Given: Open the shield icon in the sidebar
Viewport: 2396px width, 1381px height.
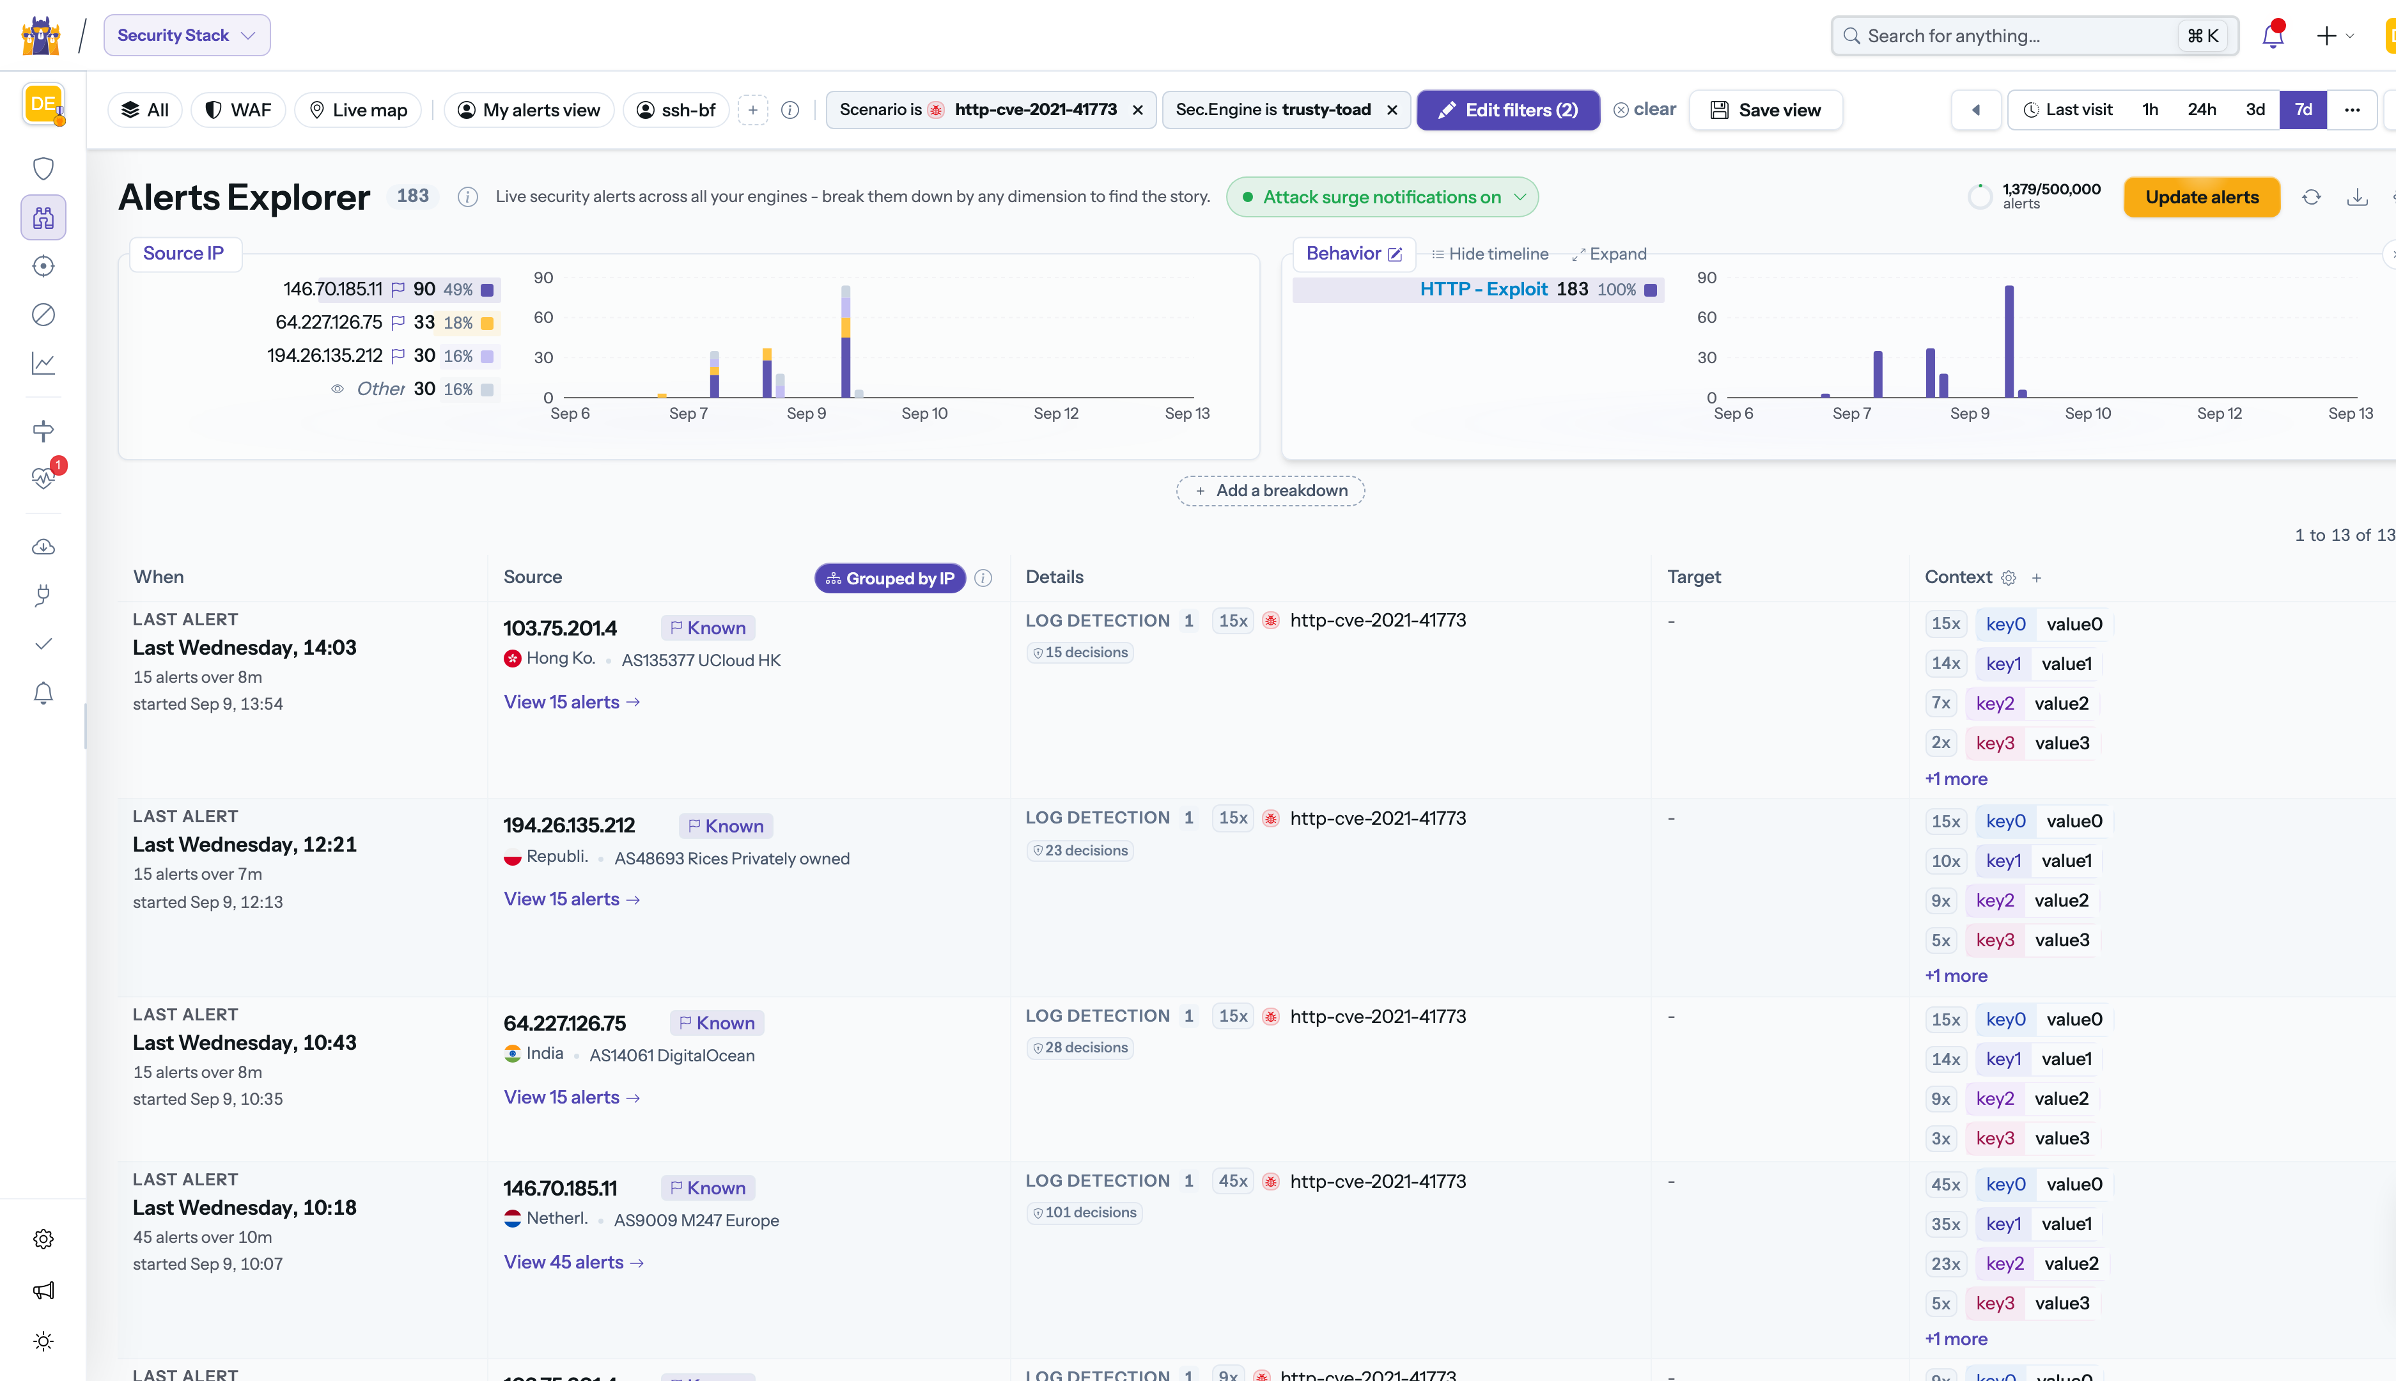Looking at the screenshot, I should (43, 169).
